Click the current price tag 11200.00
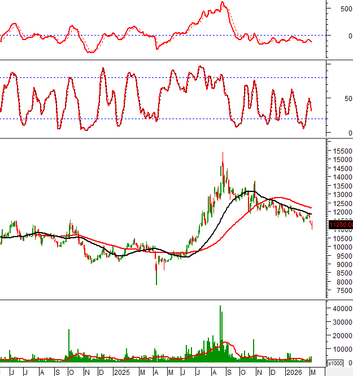The height and width of the screenshot is (376, 353). pos(340,225)
